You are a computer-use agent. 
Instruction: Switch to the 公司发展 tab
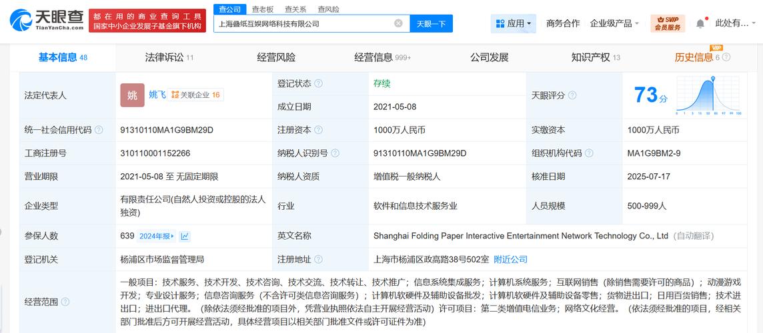click(x=489, y=57)
